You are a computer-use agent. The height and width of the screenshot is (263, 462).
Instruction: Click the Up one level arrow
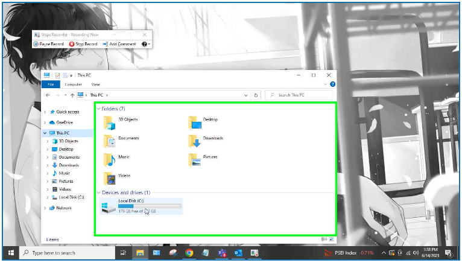pos(72,95)
